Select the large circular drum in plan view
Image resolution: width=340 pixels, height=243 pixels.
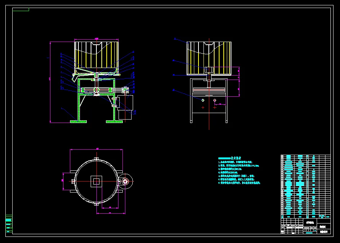pyautogui.click(x=96, y=181)
